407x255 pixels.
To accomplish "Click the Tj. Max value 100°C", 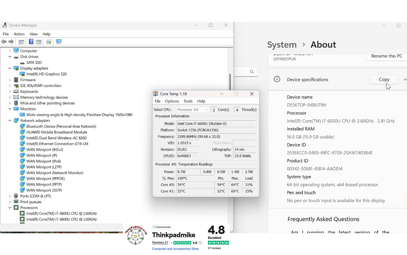I will click(195, 178).
